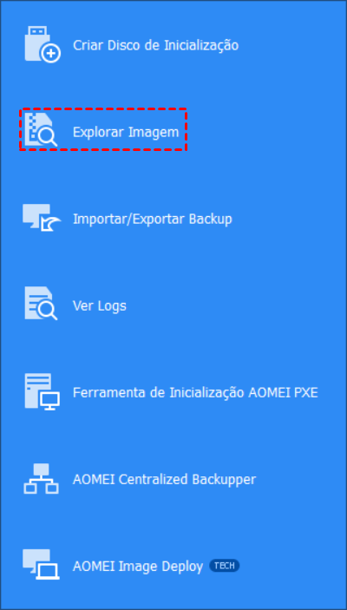
Task: Launch AOMEI Centralized Backupper label
Action: [164, 479]
